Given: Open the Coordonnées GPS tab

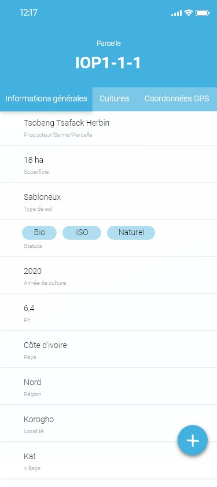Looking at the screenshot, I should (x=176, y=99).
